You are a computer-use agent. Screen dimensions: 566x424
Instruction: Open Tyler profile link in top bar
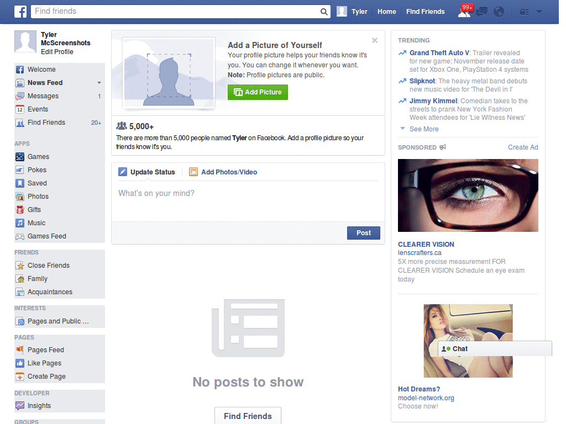pyautogui.click(x=352, y=12)
